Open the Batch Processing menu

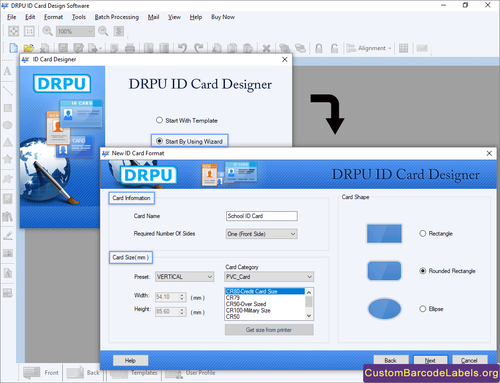pos(117,17)
